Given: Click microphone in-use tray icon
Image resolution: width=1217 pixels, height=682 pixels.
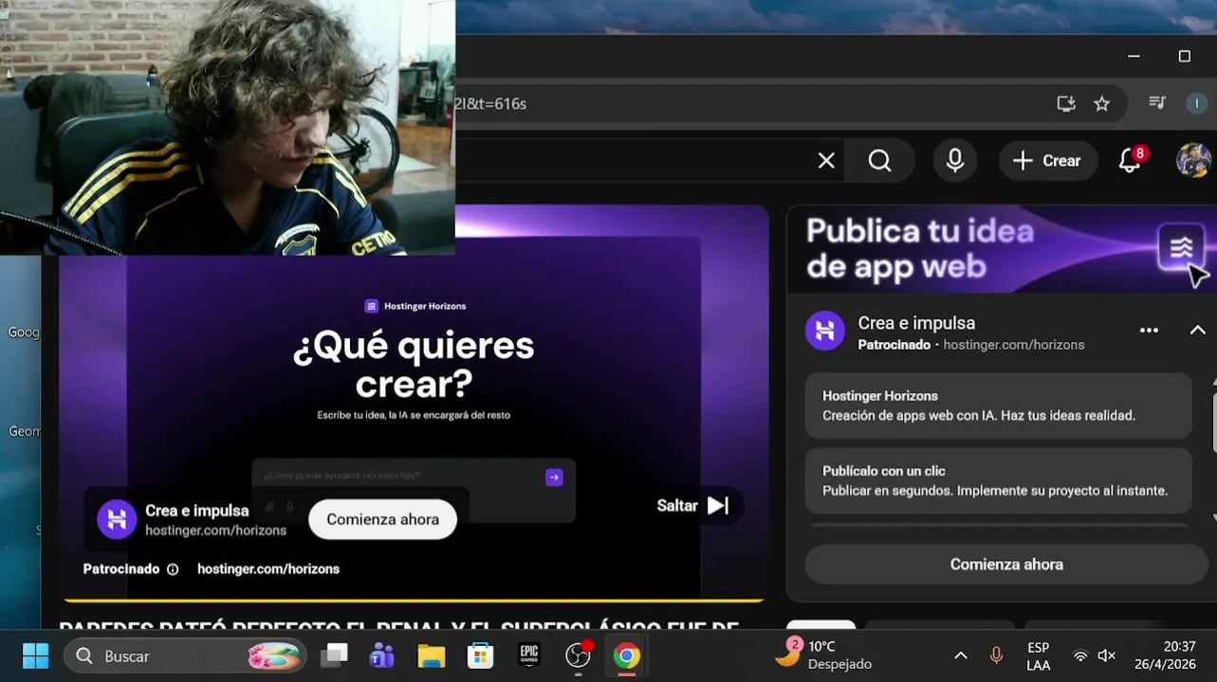Looking at the screenshot, I should pyautogui.click(x=996, y=655).
